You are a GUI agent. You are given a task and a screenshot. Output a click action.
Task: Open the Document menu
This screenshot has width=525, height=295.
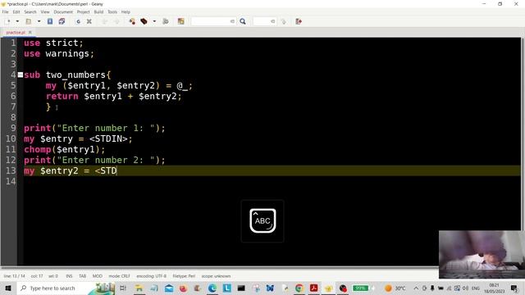coord(63,11)
